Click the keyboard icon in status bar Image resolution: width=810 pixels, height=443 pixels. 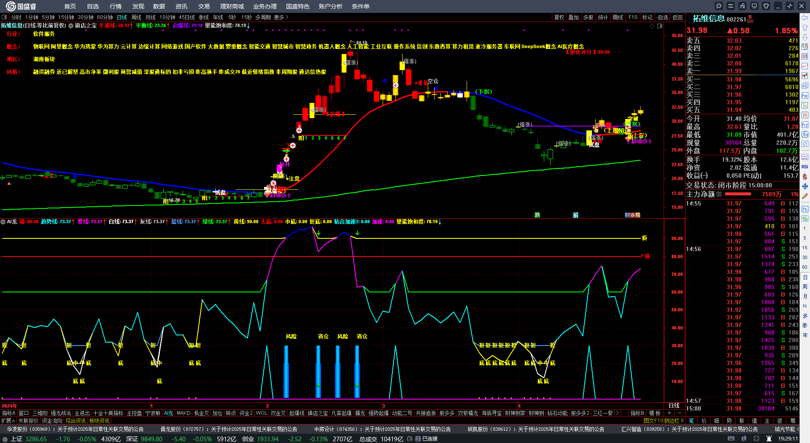[x=731, y=439]
